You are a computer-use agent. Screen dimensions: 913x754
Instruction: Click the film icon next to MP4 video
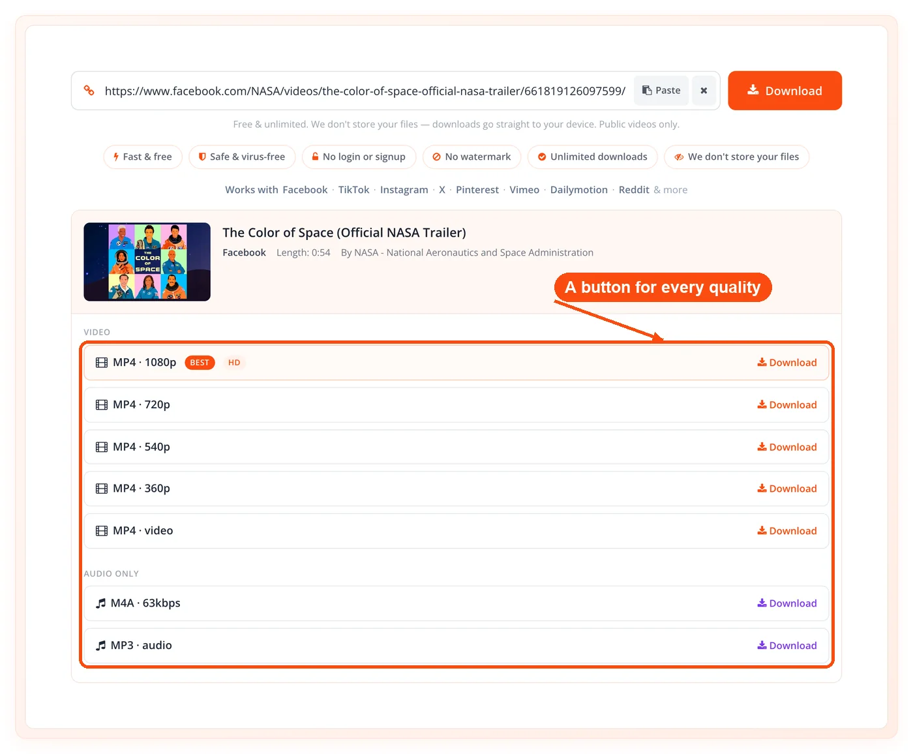(102, 531)
